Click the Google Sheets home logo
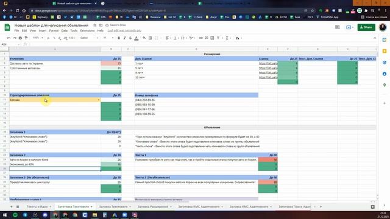Screen dimensions: 390x219 [7, 27]
